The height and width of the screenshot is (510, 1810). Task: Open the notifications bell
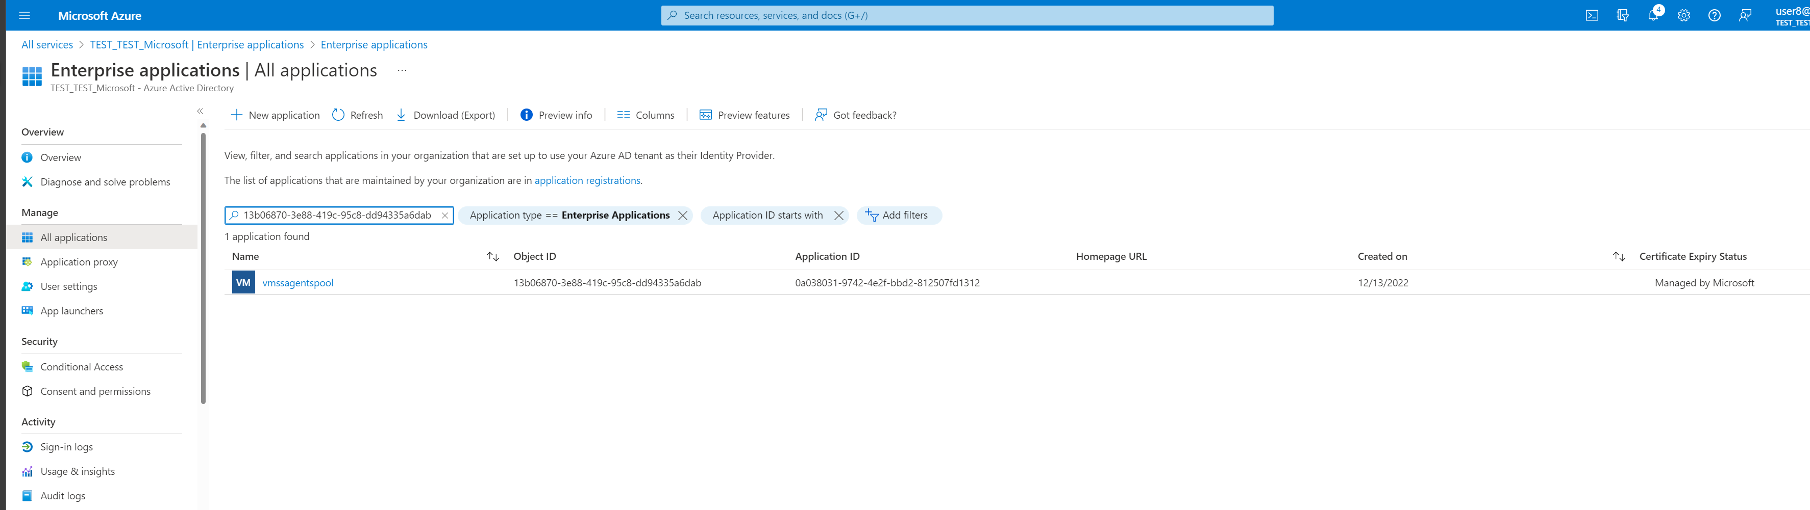[x=1653, y=15]
